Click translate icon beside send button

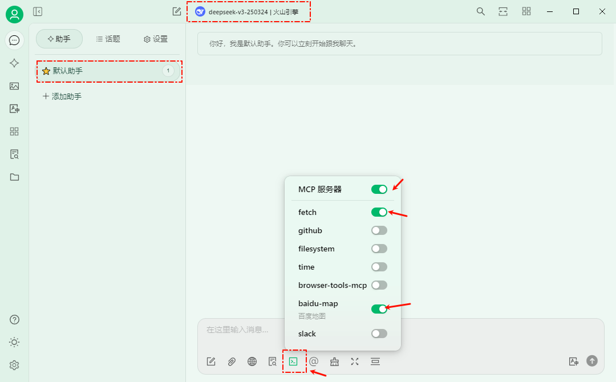click(574, 361)
